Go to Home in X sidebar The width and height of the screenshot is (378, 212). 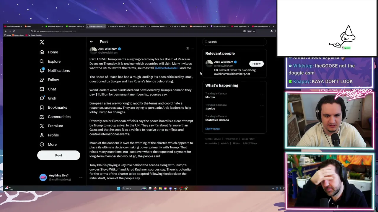tap(49, 52)
